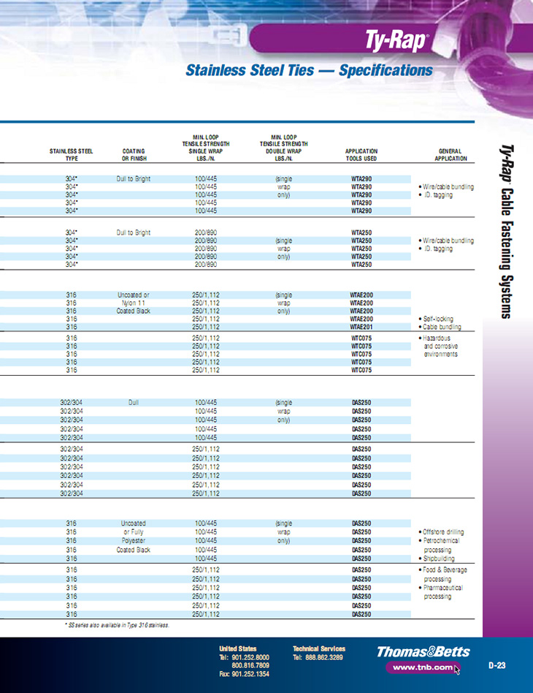This screenshot has height=693, width=533.
Task: Click the Thomas&Betts logo in the footer
Action: 423,651
